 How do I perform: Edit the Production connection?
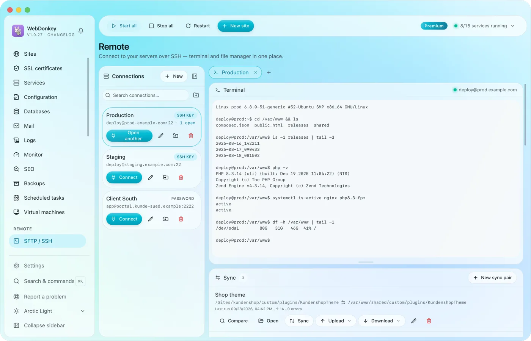coord(161,136)
